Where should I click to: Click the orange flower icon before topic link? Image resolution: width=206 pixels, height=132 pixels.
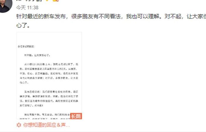click(19, 125)
